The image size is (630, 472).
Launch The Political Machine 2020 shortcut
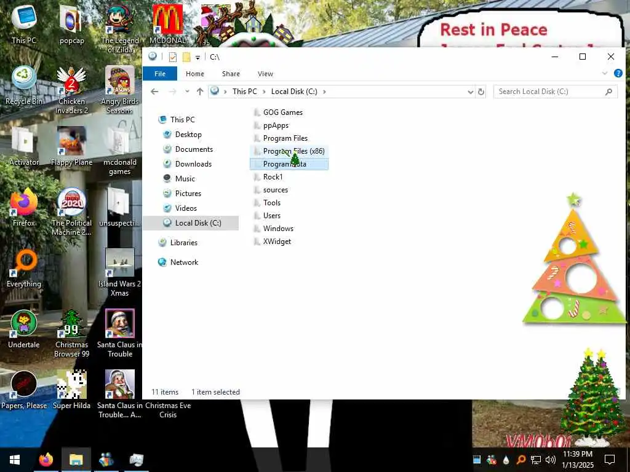pyautogui.click(x=71, y=211)
